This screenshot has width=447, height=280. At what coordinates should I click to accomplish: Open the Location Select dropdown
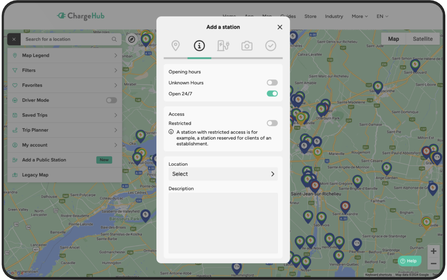coord(223,174)
